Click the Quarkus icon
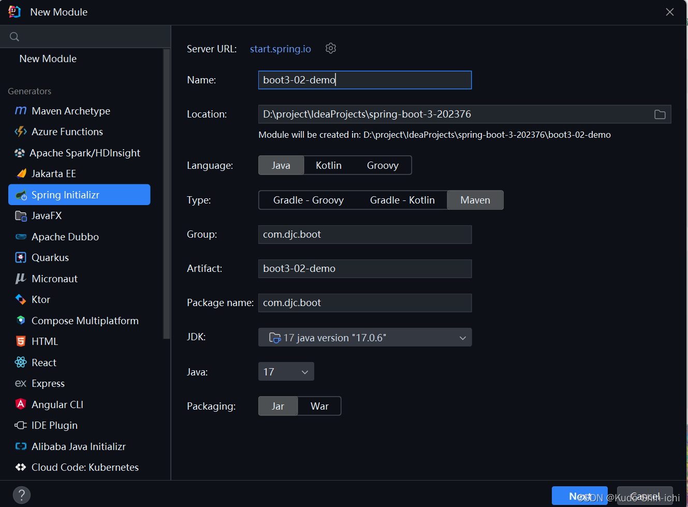 [21, 257]
